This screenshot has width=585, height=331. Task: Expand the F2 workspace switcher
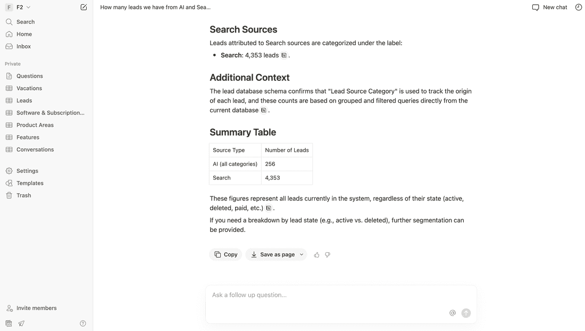point(18,7)
